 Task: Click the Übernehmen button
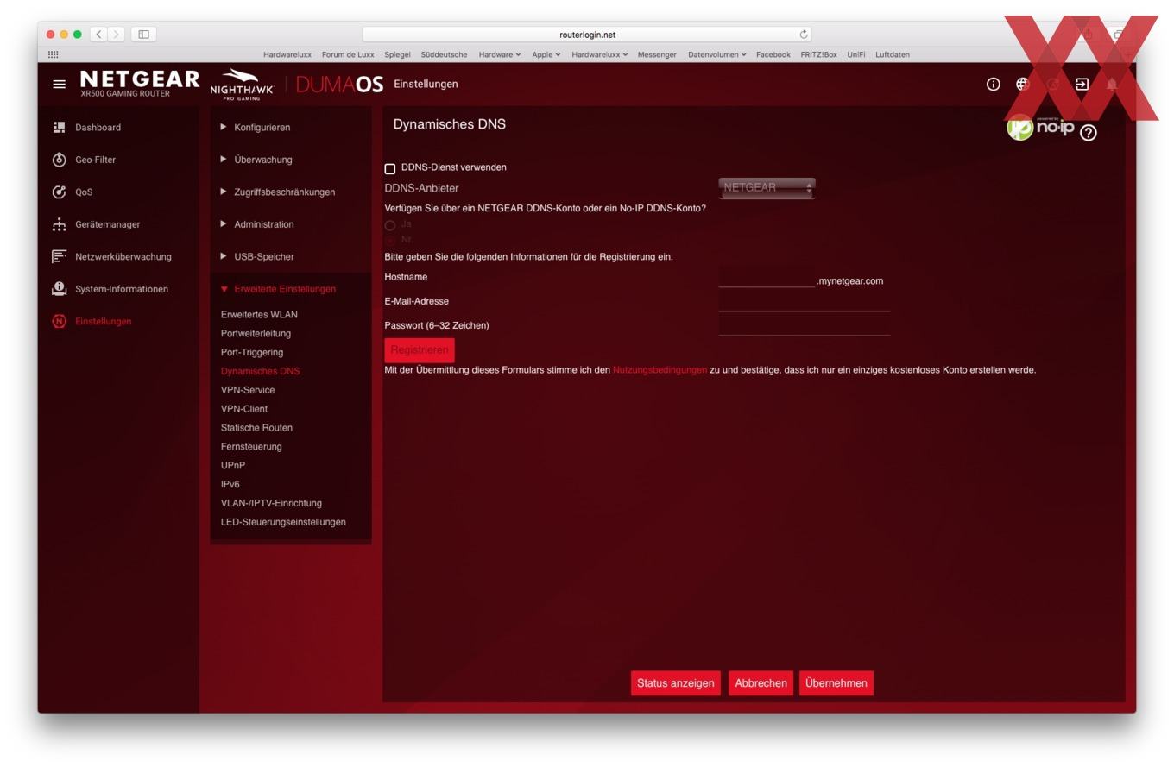pyautogui.click(x=836, y=683)
